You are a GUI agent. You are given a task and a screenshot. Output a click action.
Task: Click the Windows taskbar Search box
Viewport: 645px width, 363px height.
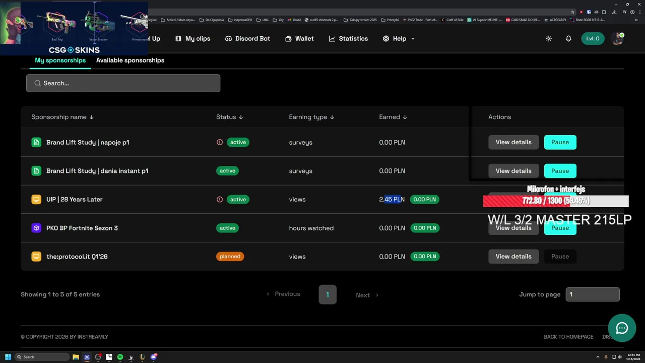pos(42,357)
